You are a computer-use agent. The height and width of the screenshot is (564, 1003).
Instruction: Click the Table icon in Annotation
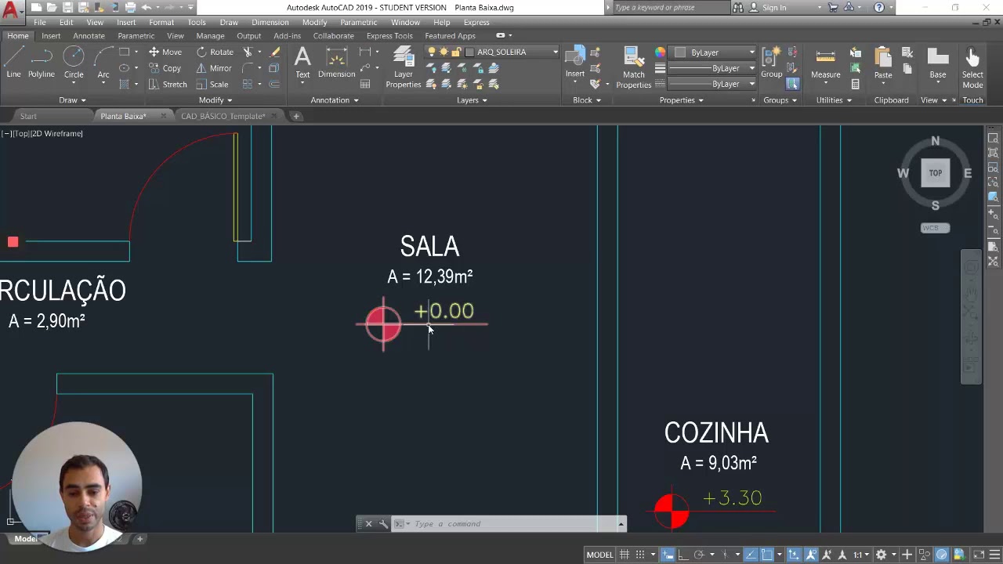click(x=365, y=85)
